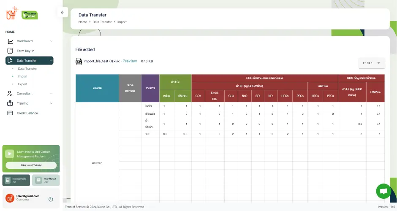
Task: Click the 'หมวดกิจกรรม' gray column header
Action: pyautogui.click(x=130, y=88)
